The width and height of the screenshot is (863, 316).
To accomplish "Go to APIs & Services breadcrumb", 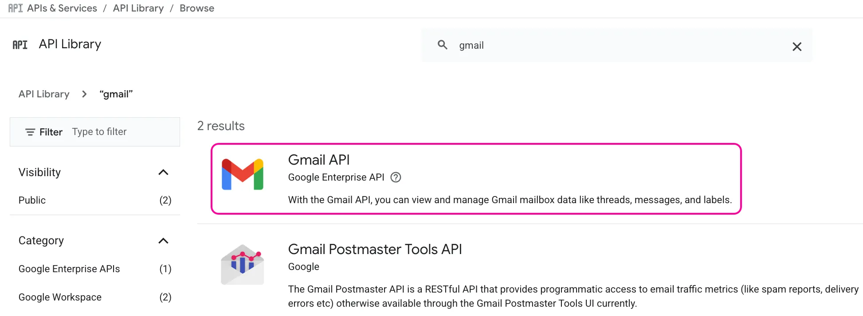I will [62, 8].
